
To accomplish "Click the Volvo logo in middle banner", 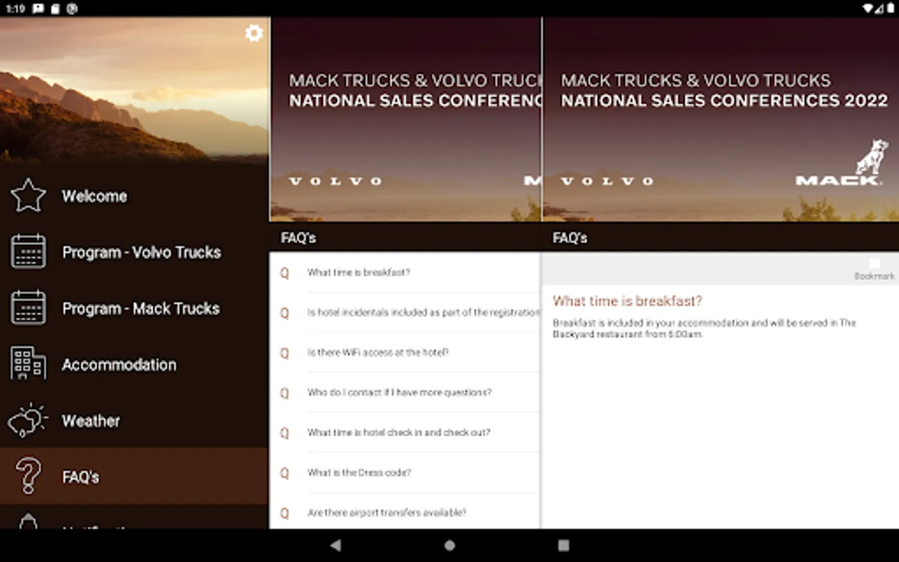I will tap(336, 181).
